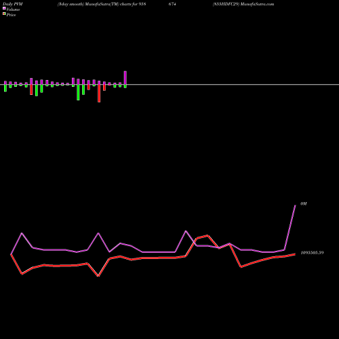This screenshot has width=339, height=339.
Task: Click the longest red downward bar
Action: 99,94
